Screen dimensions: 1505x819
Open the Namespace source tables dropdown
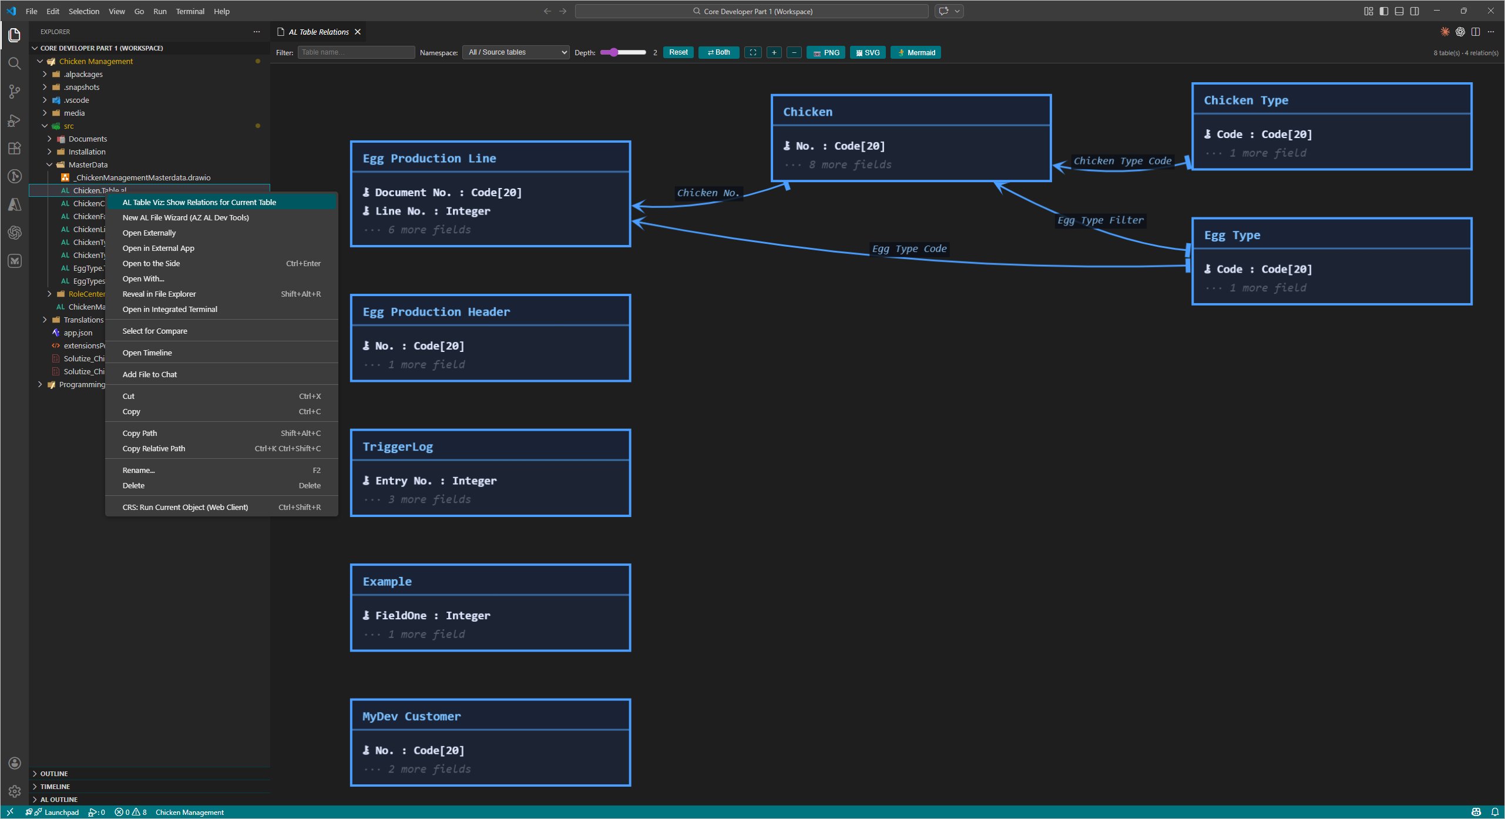pos(516,52)
